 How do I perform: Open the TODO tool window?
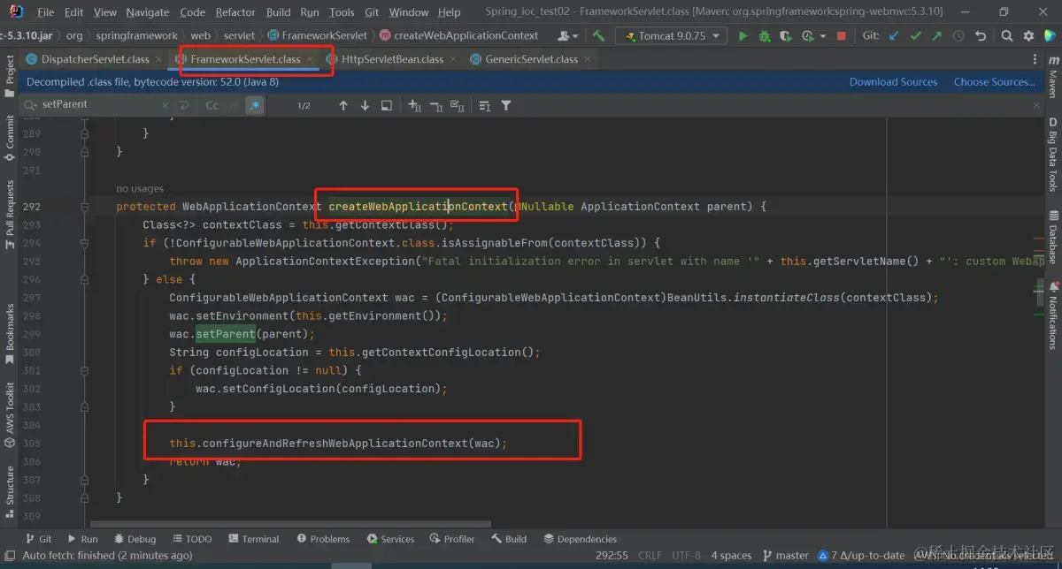click(x=191, y=539)
